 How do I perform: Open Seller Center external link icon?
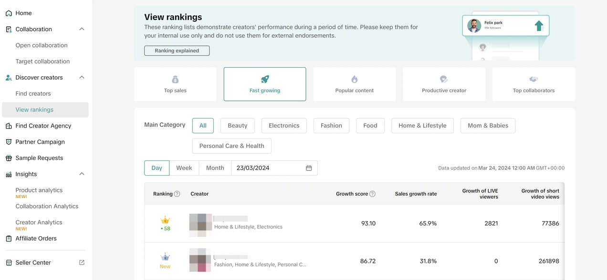point(82,262)
